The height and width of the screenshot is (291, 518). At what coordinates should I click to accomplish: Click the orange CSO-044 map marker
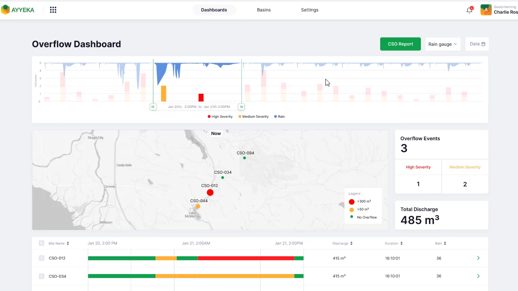click(198, 207)
